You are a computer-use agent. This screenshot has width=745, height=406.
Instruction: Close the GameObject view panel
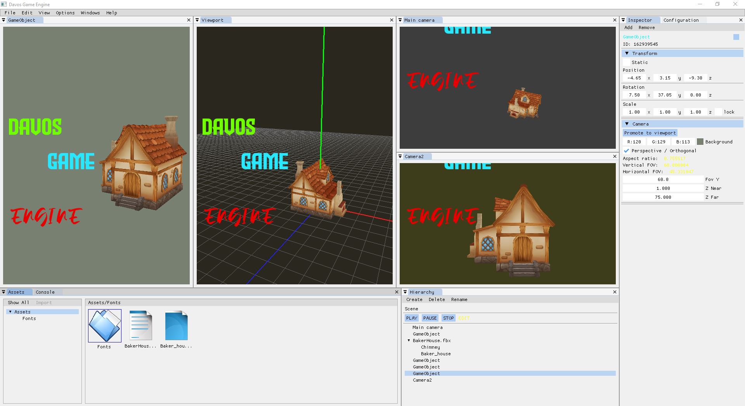coord(189,20)
